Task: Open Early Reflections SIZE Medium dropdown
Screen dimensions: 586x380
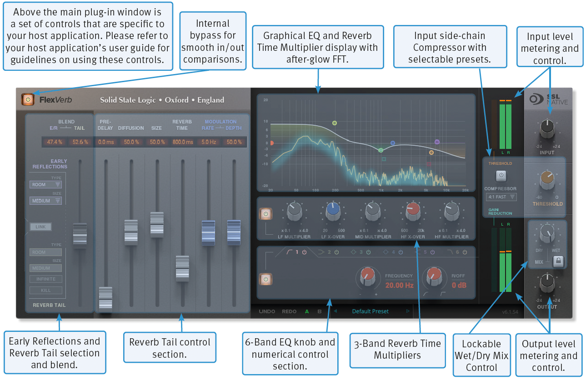Action: coord(45,201)
